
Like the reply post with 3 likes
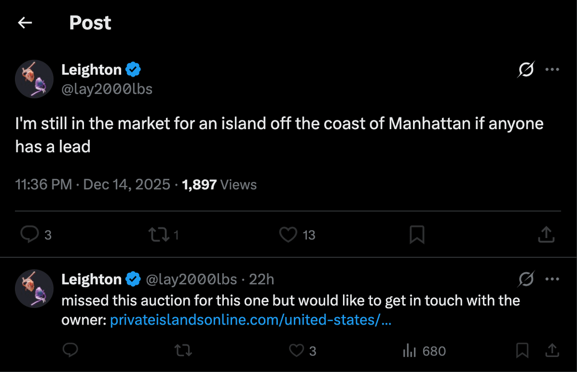pyautogui.click(x=297, y=350)
